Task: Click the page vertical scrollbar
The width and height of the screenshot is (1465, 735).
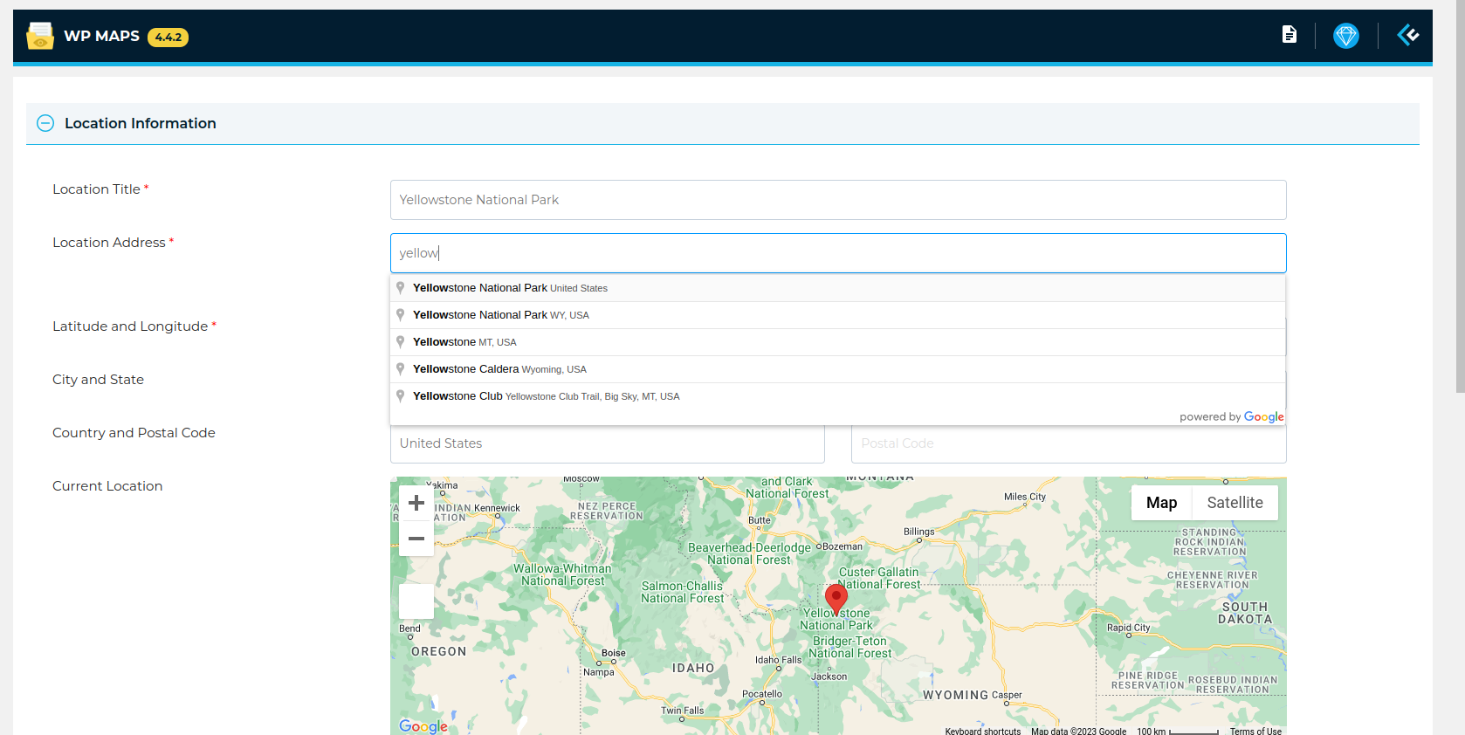Action: 1460,196
